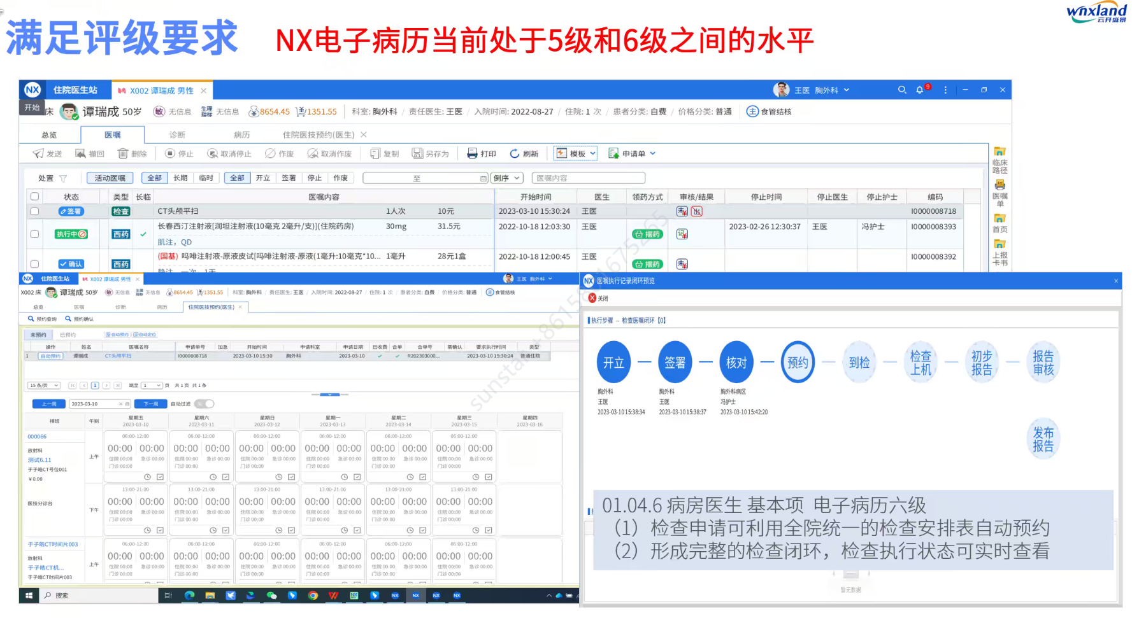Click Edge browser icon in taskbar
This screenshot has height=618, width=1132.
189,596
